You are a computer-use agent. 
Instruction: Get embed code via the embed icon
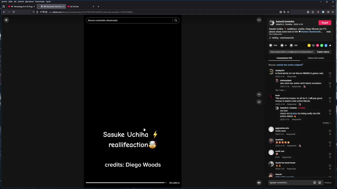coord(313,45)
